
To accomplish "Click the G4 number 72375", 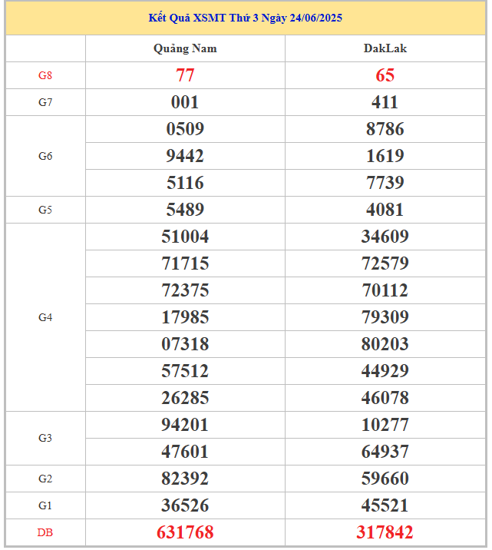I will pos(185,290).
